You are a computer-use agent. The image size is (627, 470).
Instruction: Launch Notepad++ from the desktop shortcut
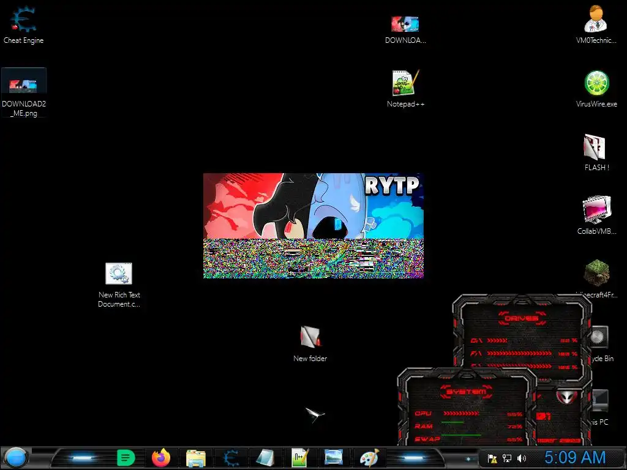pyautogui.click(x=405, y=89)
